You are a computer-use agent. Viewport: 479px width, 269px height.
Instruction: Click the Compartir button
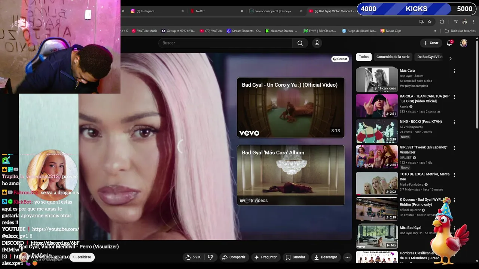[x=234, y=257]
